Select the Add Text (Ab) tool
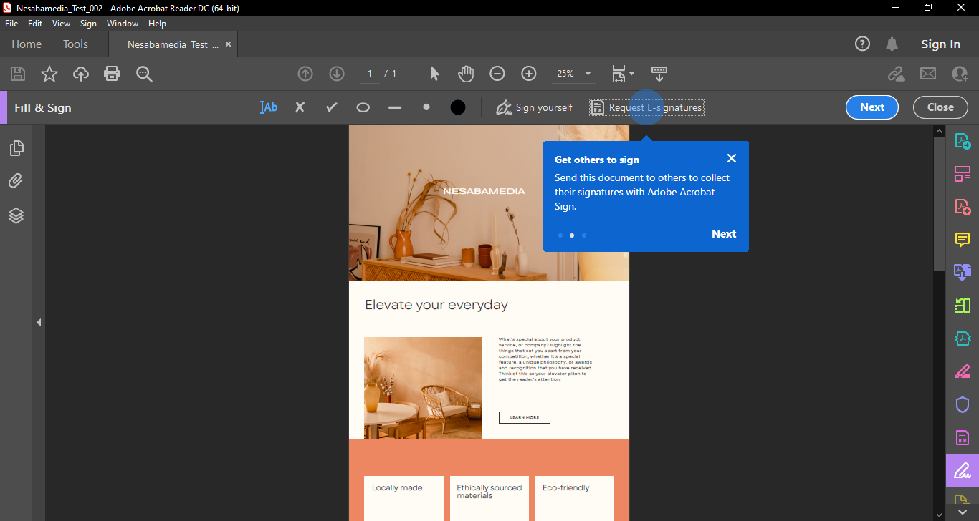 tap(269, 107)
